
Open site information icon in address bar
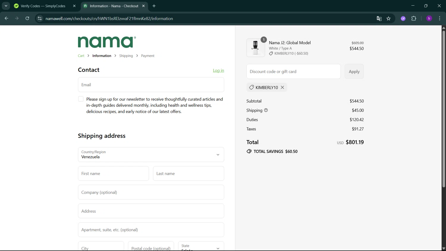[x=40, y=18]
